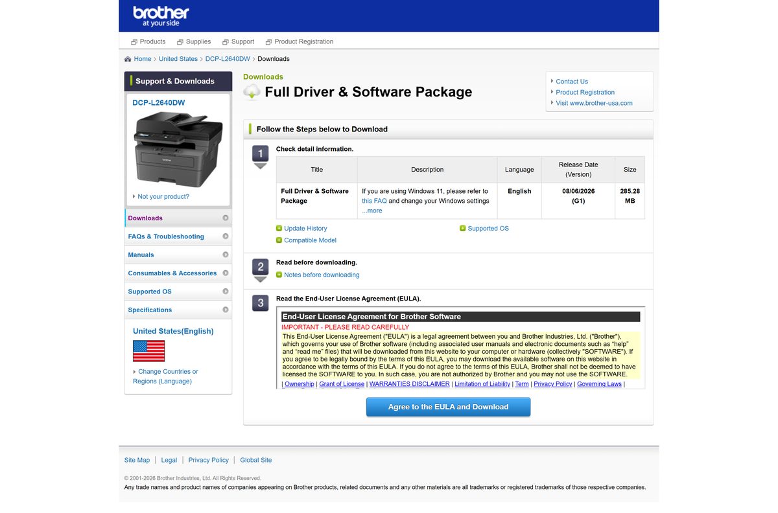Open Global Site footer link
This screenshot has height=513, width=778.
(256, 460)
